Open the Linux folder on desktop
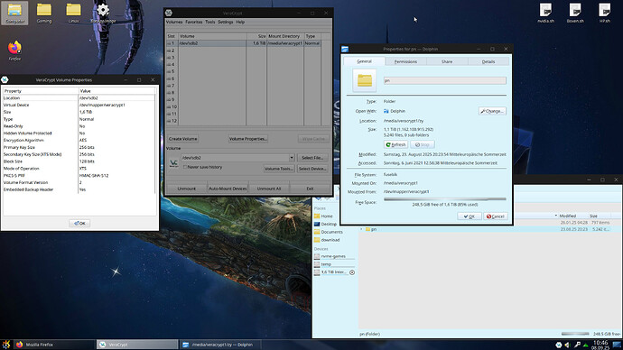The image size is (623, 350). pyautogui.click(x=73, y=13)
